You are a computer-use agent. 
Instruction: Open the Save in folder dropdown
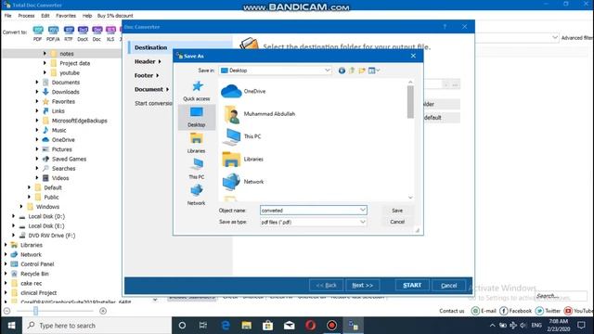[x=328, y=71]
